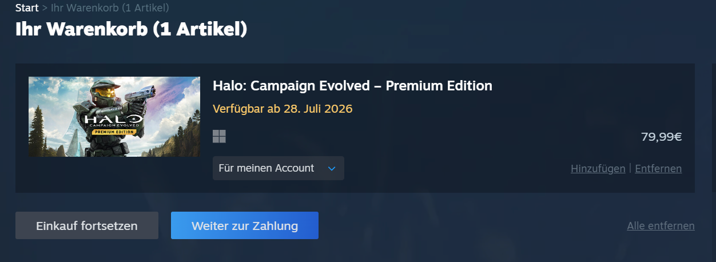Click the 'Weiter zur Zahlung' button
716x262 pixels.
pos(245,225)
